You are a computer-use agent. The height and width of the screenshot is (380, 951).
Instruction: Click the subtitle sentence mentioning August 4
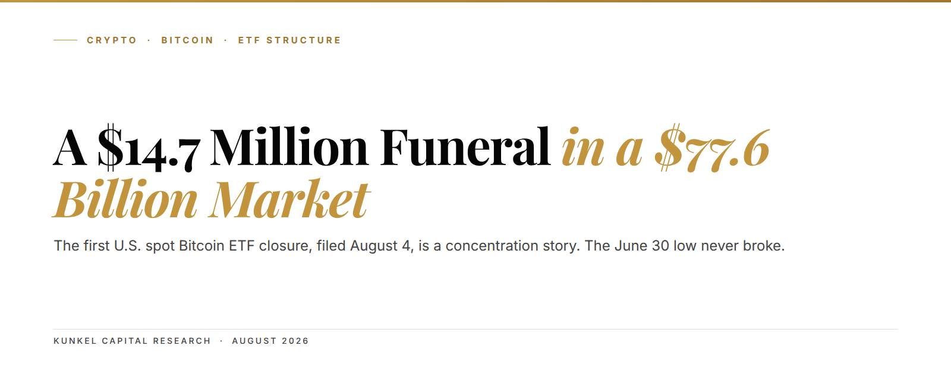tap(317, 246)
